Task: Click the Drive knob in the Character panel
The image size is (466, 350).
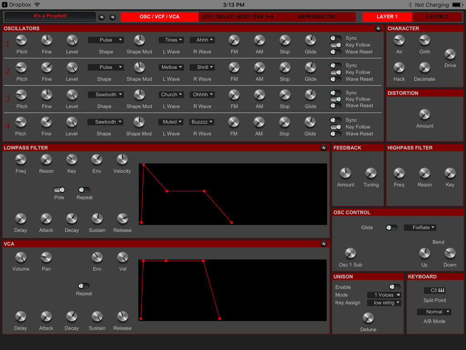Action: coord(450,54)
